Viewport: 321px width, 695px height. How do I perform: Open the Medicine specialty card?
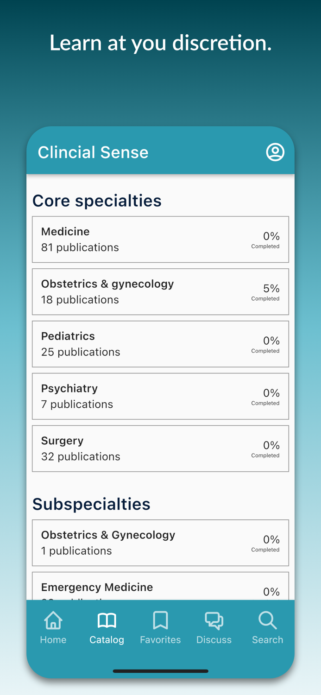(x=160, y=239)
